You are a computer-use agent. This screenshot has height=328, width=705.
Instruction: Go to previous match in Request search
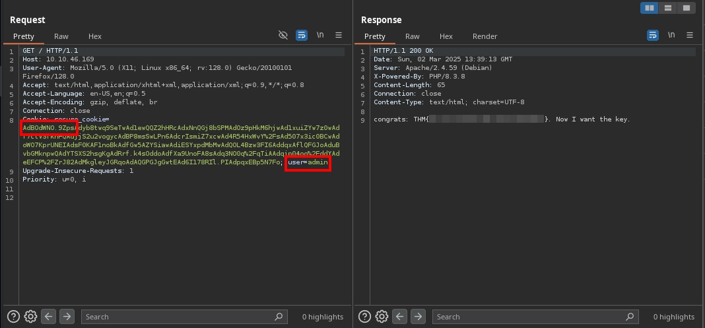49,317
